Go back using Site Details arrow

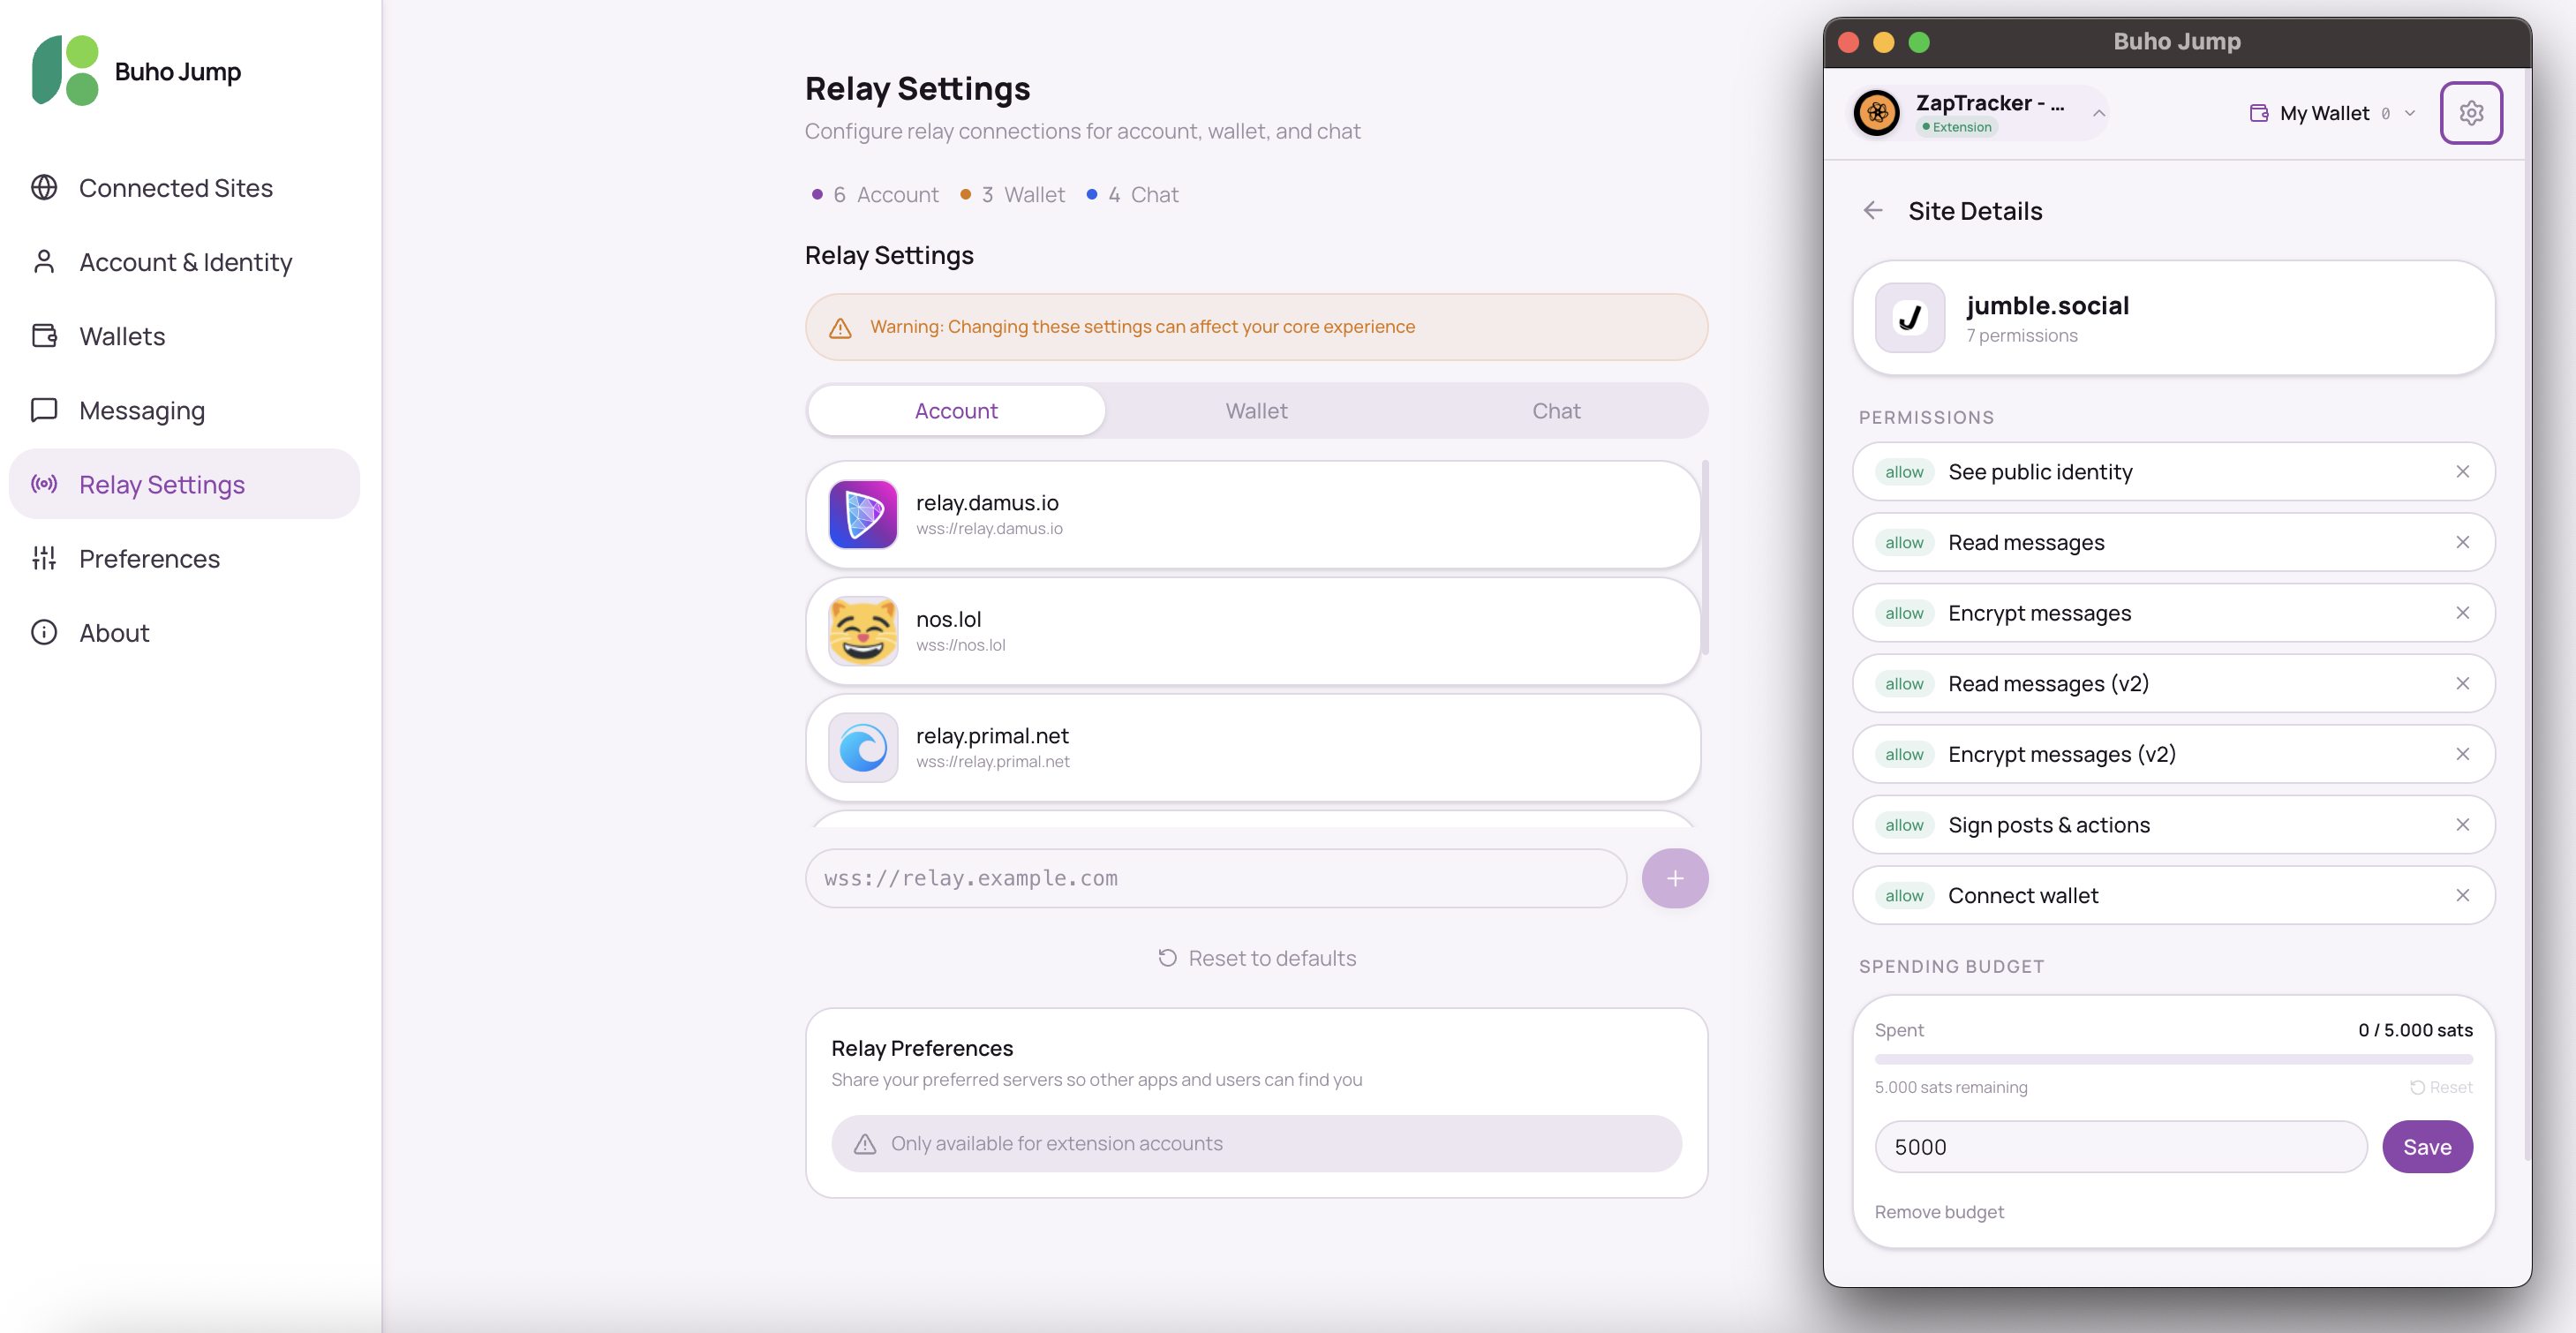tap(1872, 211)
